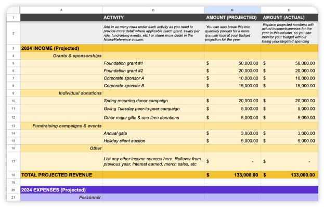The width and height of the screenshot is (324, 207).
Task: Select Fundraising campaigns & events cell
Action: [x=61, y=126]
